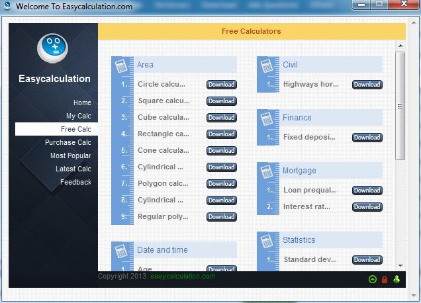This screenshot has height=303, width=421.
Task: Click the green circular up-arrow footer icon
Action: point(373,279)
